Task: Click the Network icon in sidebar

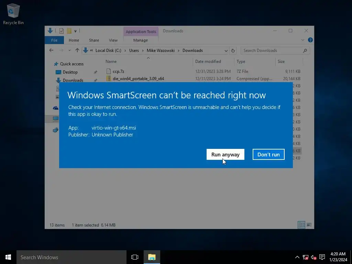Action: (55, 130)
